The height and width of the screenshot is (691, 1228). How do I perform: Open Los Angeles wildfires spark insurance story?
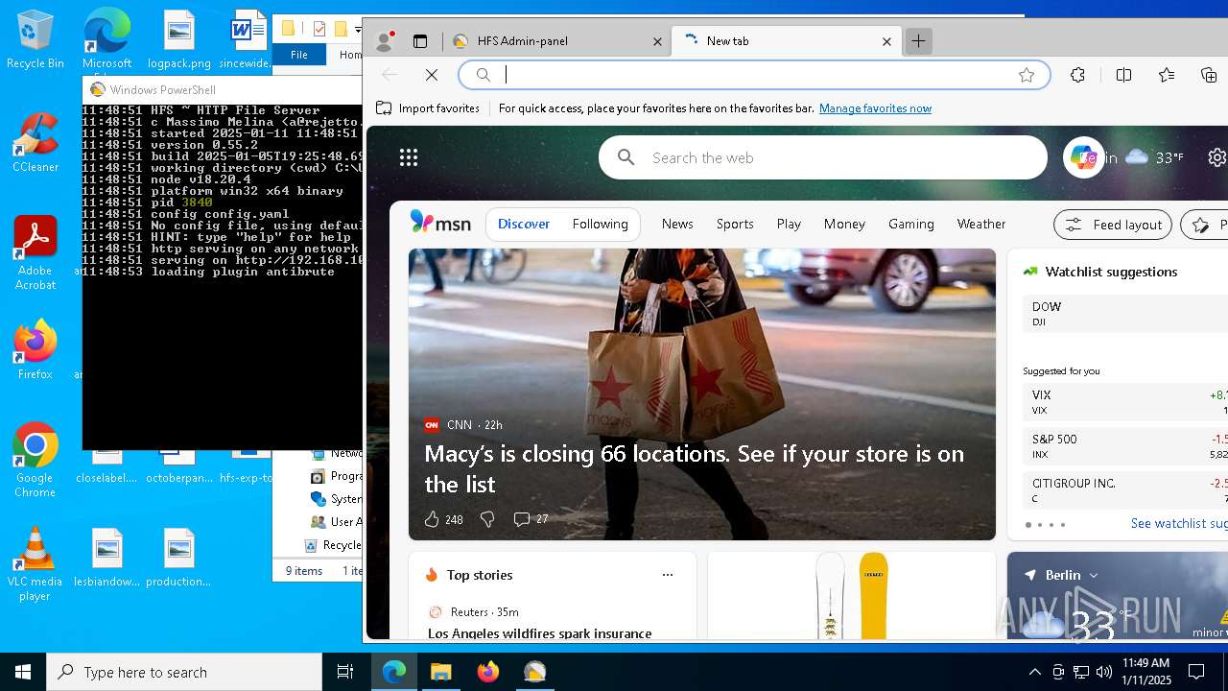click(x=539, y=633)
